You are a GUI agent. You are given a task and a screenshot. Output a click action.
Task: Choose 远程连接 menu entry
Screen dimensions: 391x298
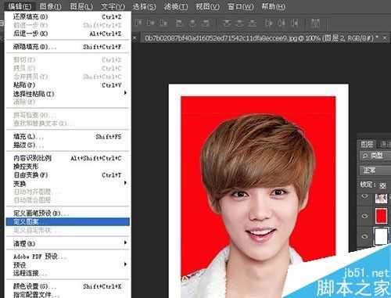coord(68,273)
